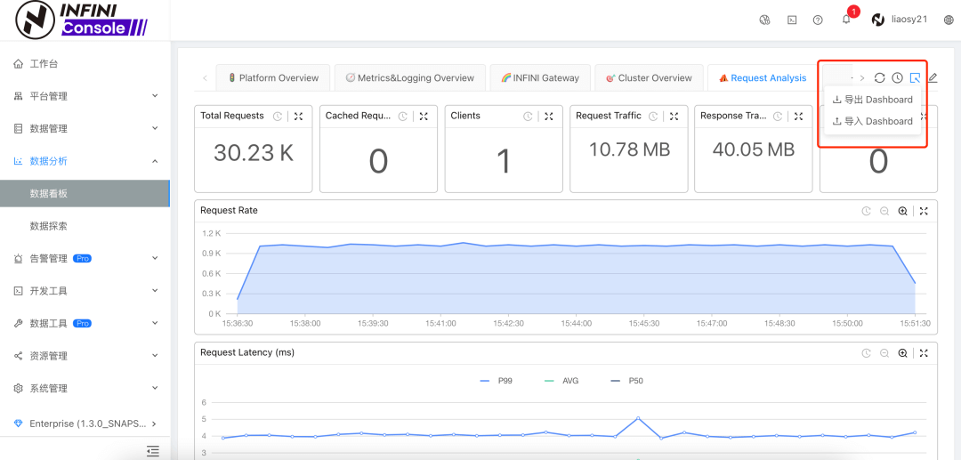Click the liaosy21 user avatar

point(877,20)
